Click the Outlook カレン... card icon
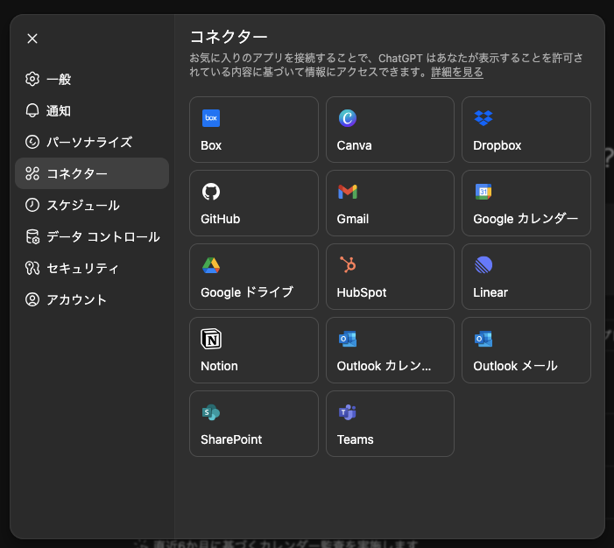Viewport: 614px width, 548px height. (x=348, y=339)
